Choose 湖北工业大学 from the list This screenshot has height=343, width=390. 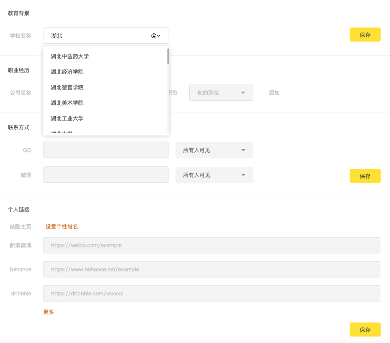[67, 118]
